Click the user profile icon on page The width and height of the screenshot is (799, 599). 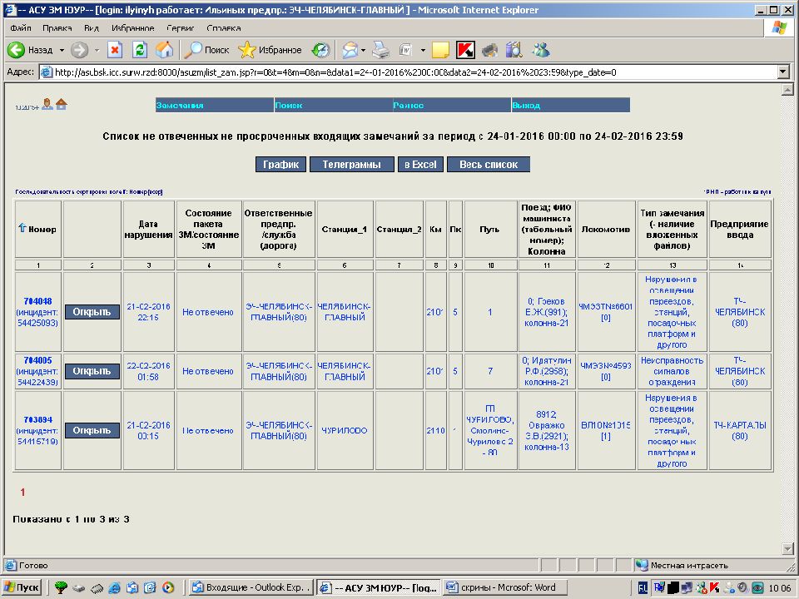click(47, 104)
